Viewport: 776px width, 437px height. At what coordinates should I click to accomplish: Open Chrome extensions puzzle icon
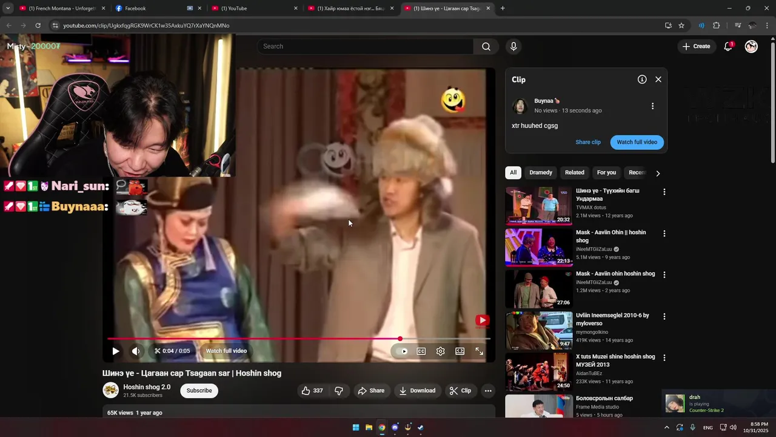[x=716, y=25]
